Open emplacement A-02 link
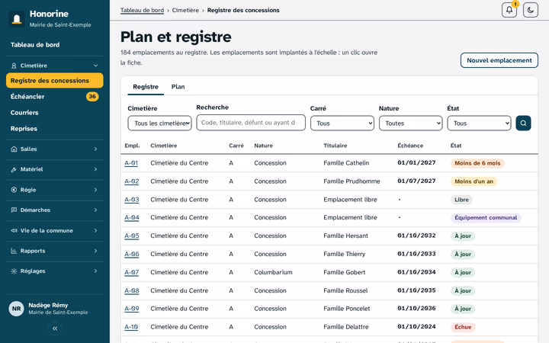 click(132, 181)
